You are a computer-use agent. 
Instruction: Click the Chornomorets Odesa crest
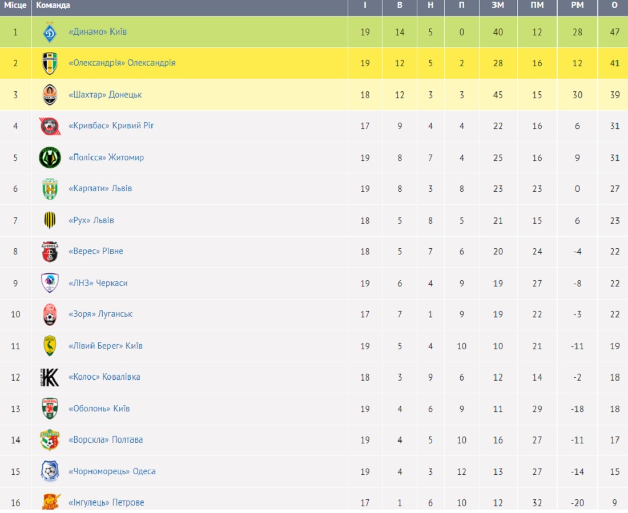point(50,471)
